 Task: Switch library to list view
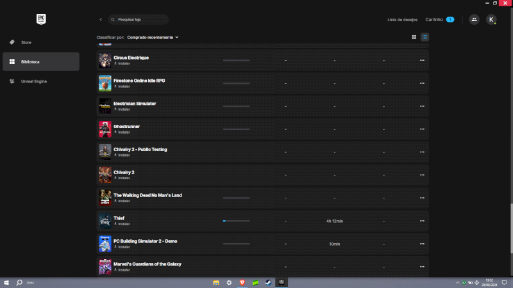[x=425, y=37]
